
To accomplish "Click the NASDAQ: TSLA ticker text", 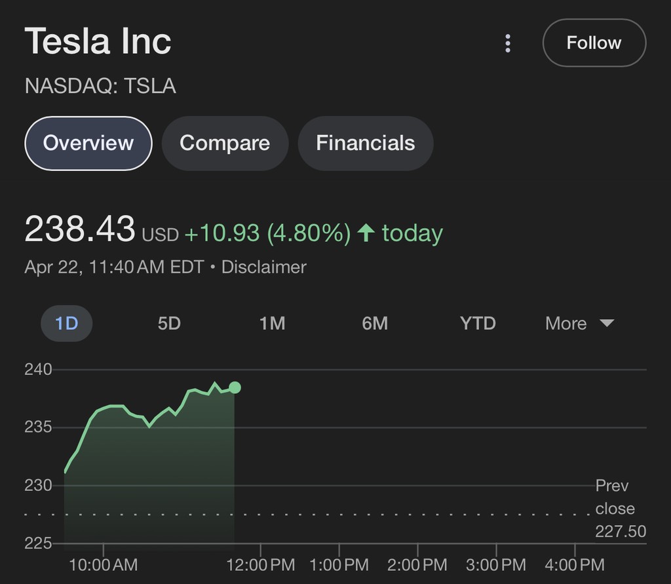I will click(100, 87).
